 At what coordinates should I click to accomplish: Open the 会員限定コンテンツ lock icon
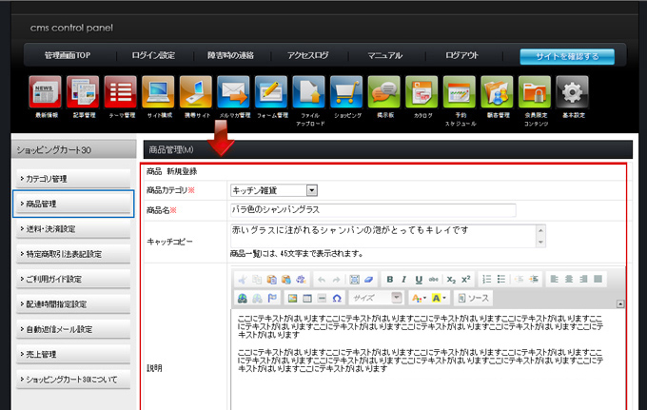pyautogui.click(x=533, y=93)
